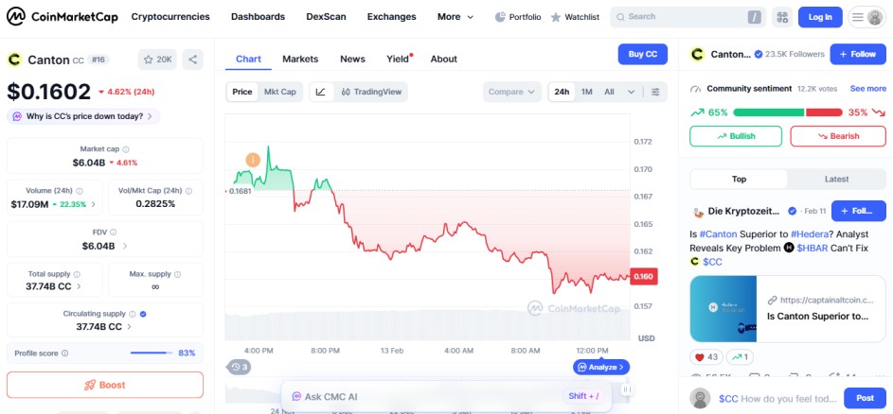Click the Buy CC button
Screen dimensions: 893x414
643,54
